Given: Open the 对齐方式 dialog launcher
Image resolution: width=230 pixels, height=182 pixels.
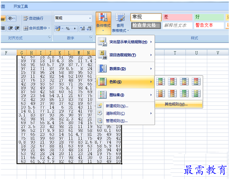Looking at the screenshot, I should point(49,37).
